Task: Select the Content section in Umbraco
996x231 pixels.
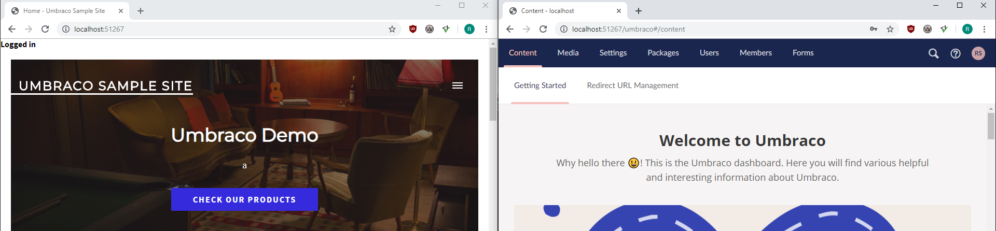Action: (523, 53)
